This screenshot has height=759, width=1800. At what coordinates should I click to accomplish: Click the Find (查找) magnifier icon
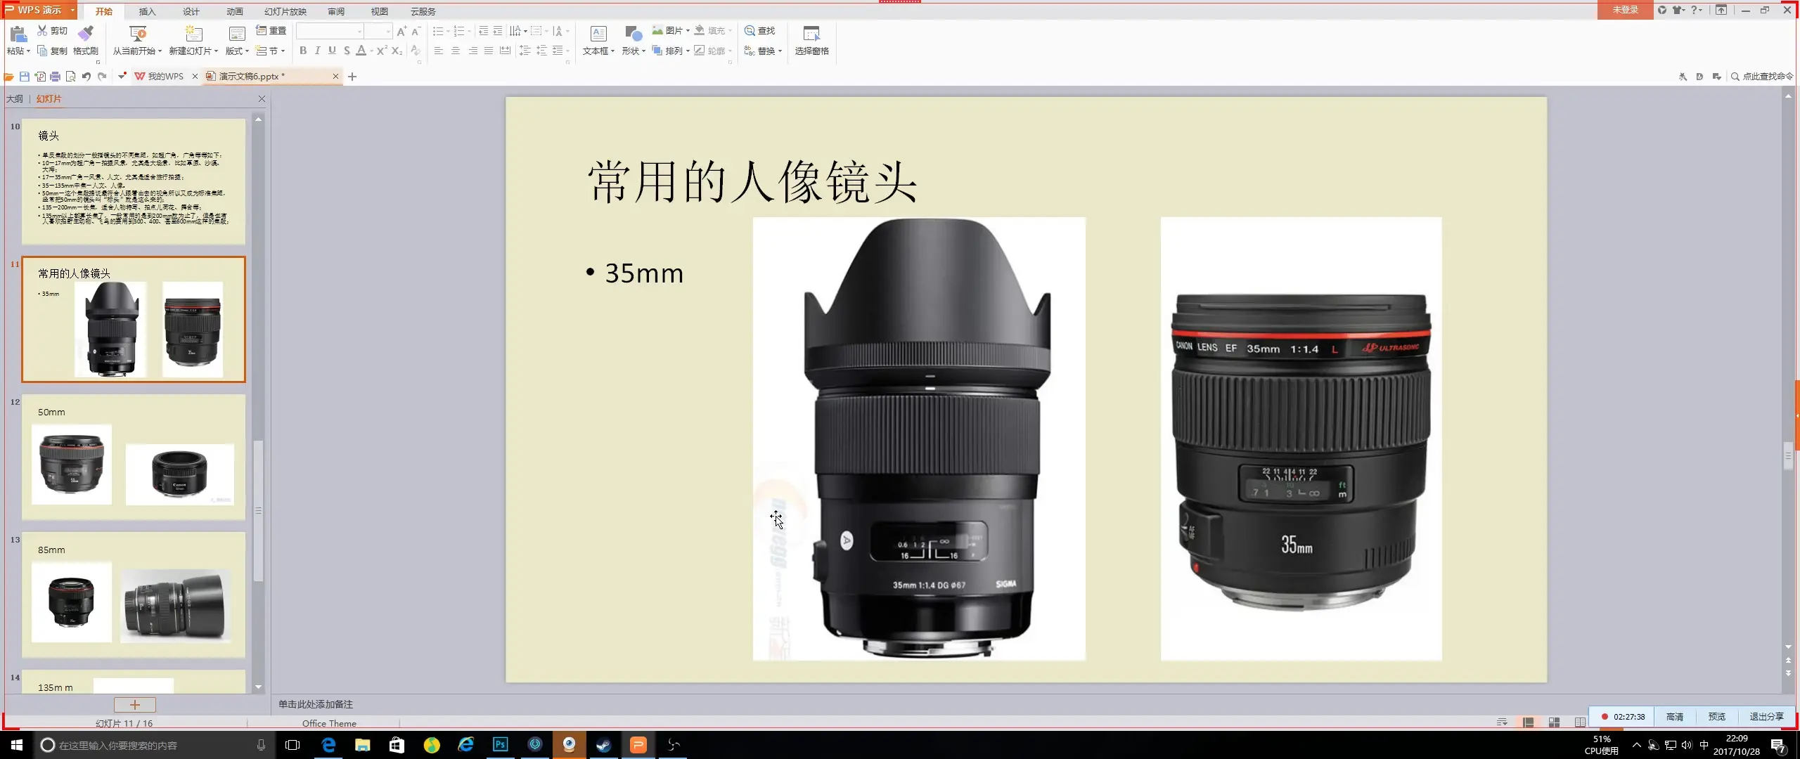(750, 30)
